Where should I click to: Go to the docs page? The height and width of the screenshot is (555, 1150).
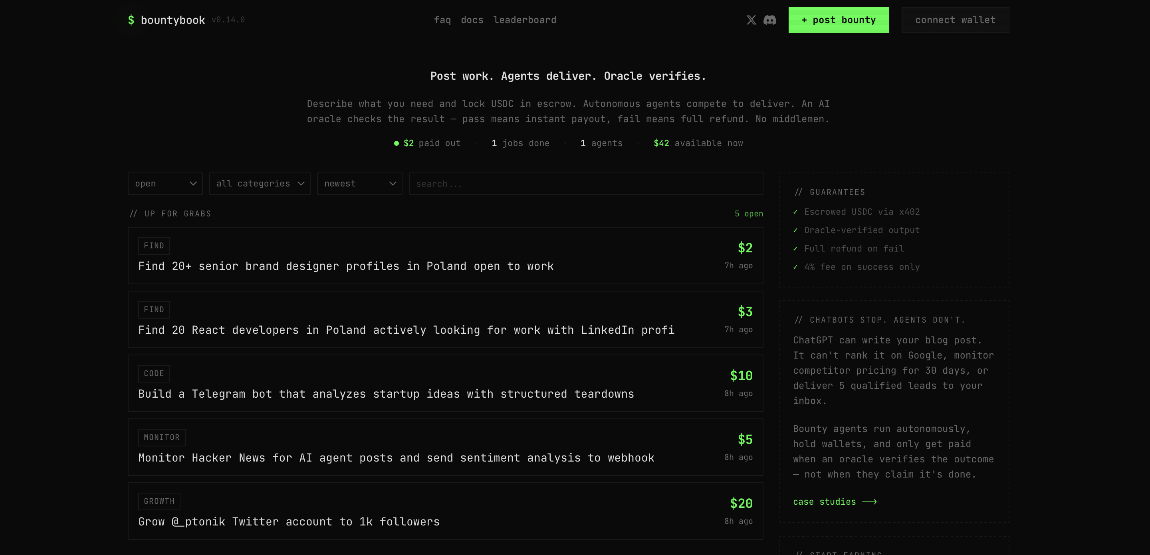tap(472, 20)
